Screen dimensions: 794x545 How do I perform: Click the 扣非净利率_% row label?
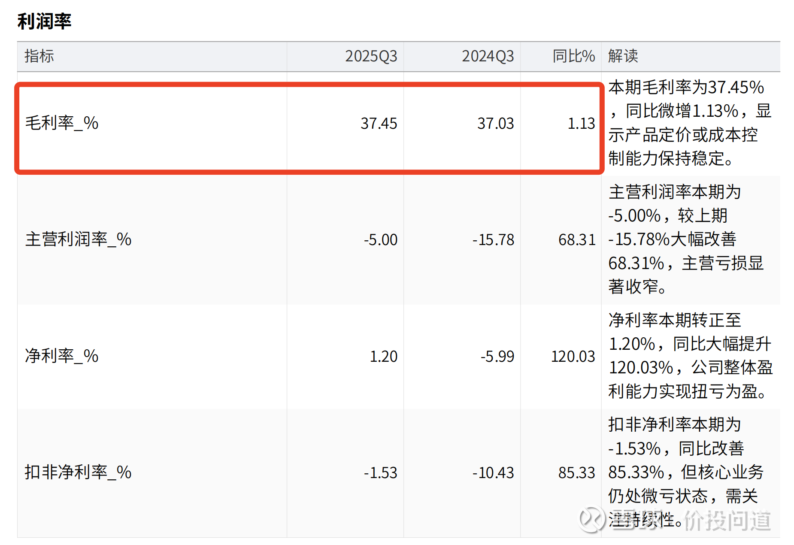pos(78,472)
